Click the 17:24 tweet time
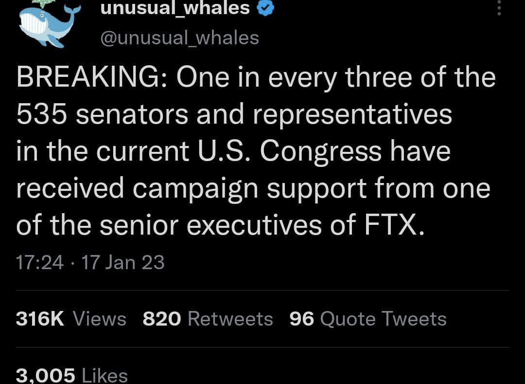Screen dimensions: 525x384 (x=39, y=262)
